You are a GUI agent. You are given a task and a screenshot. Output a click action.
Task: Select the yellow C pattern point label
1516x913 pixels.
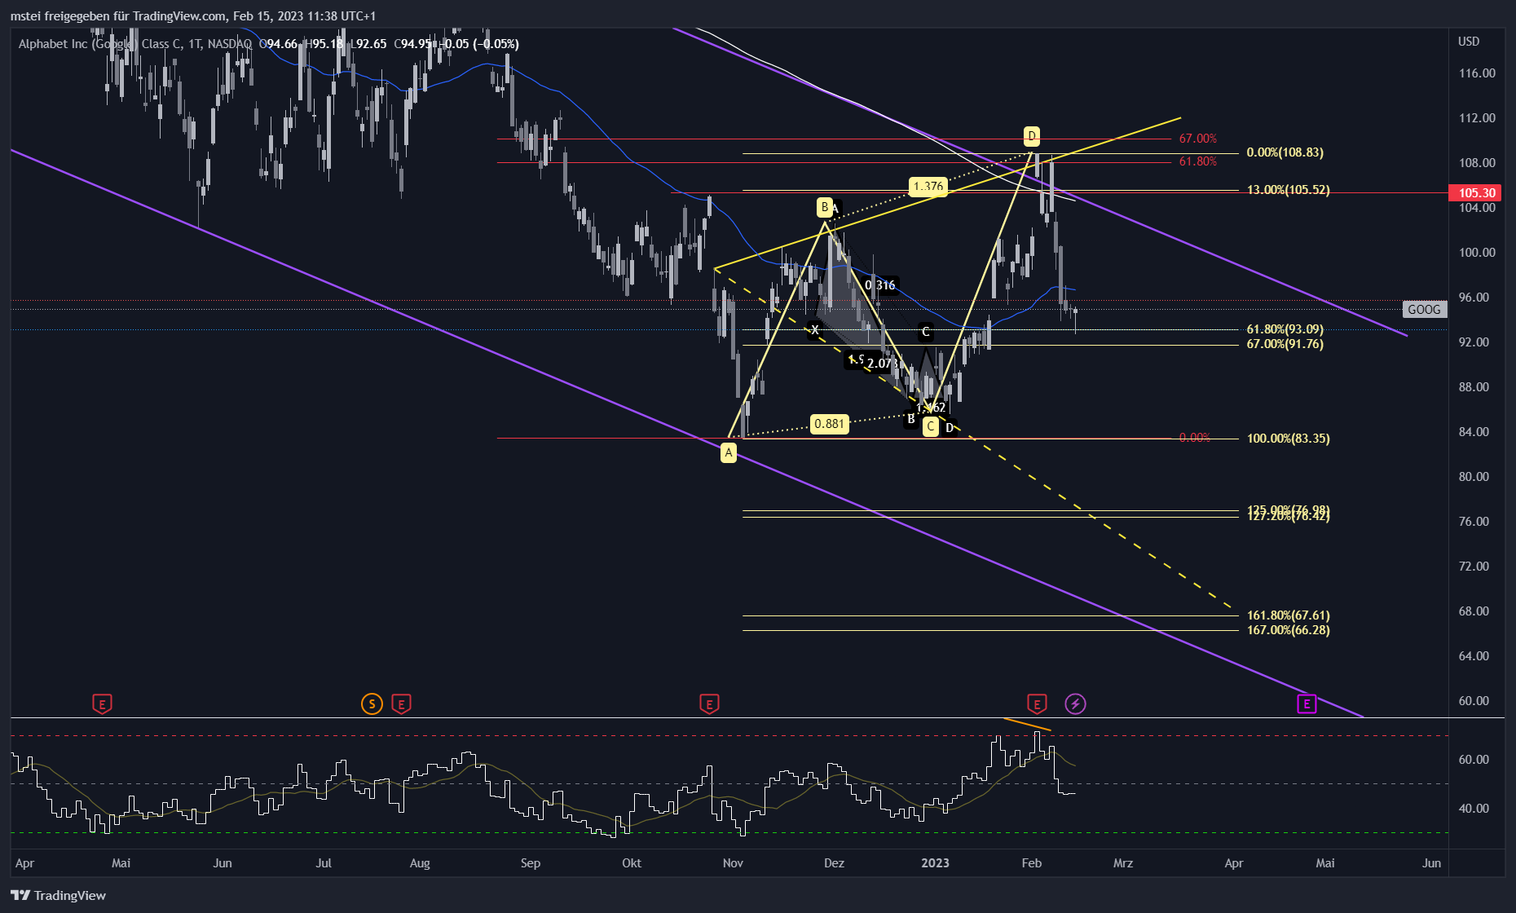[931, 426]
